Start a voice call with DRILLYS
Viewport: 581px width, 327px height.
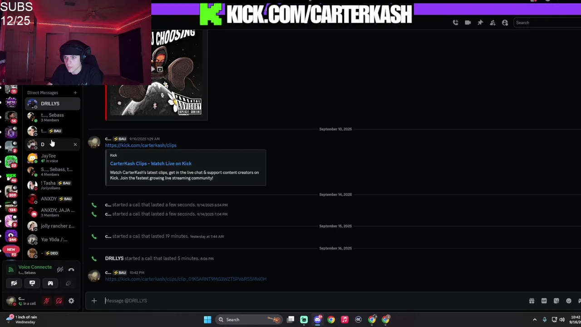coord(455,23)
